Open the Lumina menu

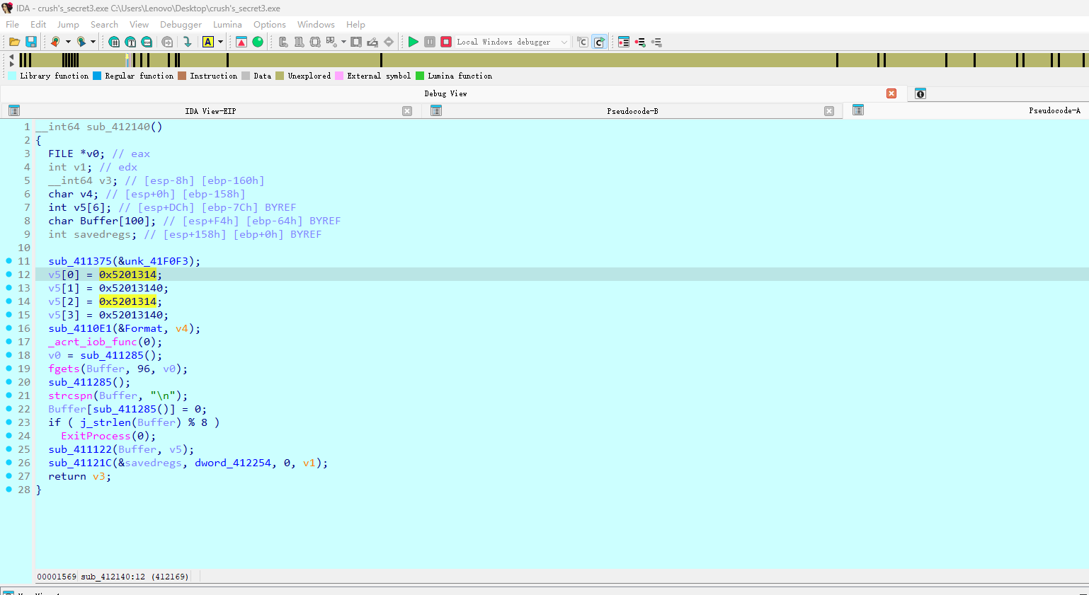[x=227, y=25]
